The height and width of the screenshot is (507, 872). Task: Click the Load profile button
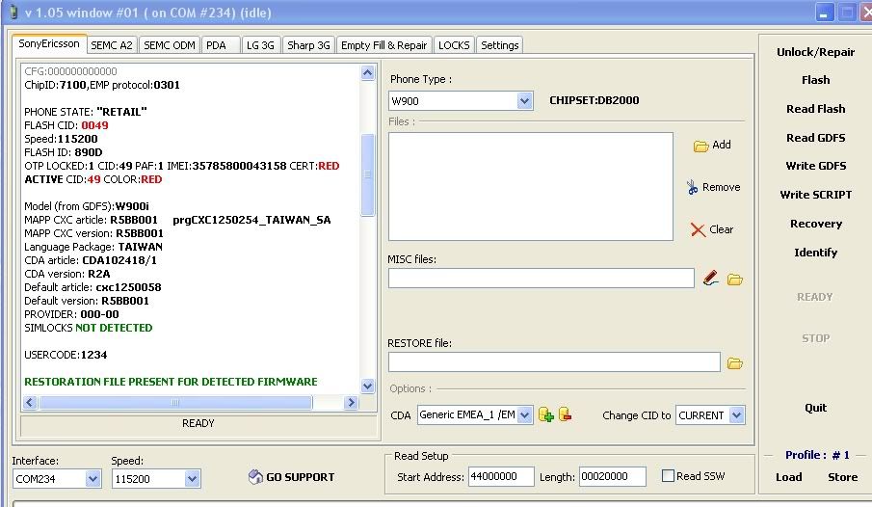[788, 477]
